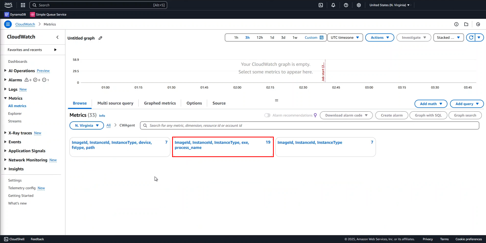Open the DynamoDB favorite shortcut

click(x=15, y=14)
